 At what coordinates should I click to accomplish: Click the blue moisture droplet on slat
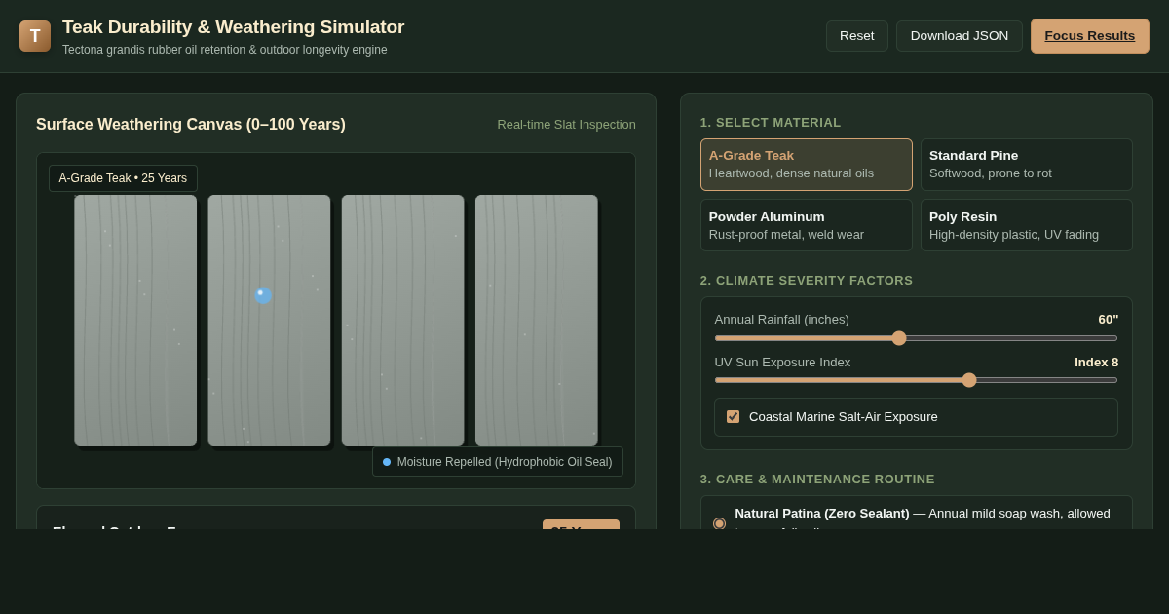click(x=262, y=294)
